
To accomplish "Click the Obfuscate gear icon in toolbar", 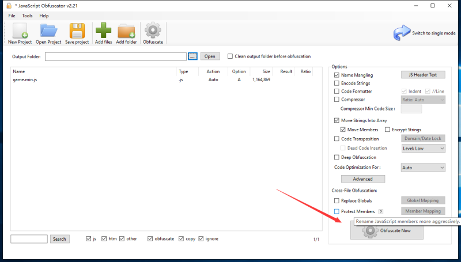I will click(x=153, y=31).
